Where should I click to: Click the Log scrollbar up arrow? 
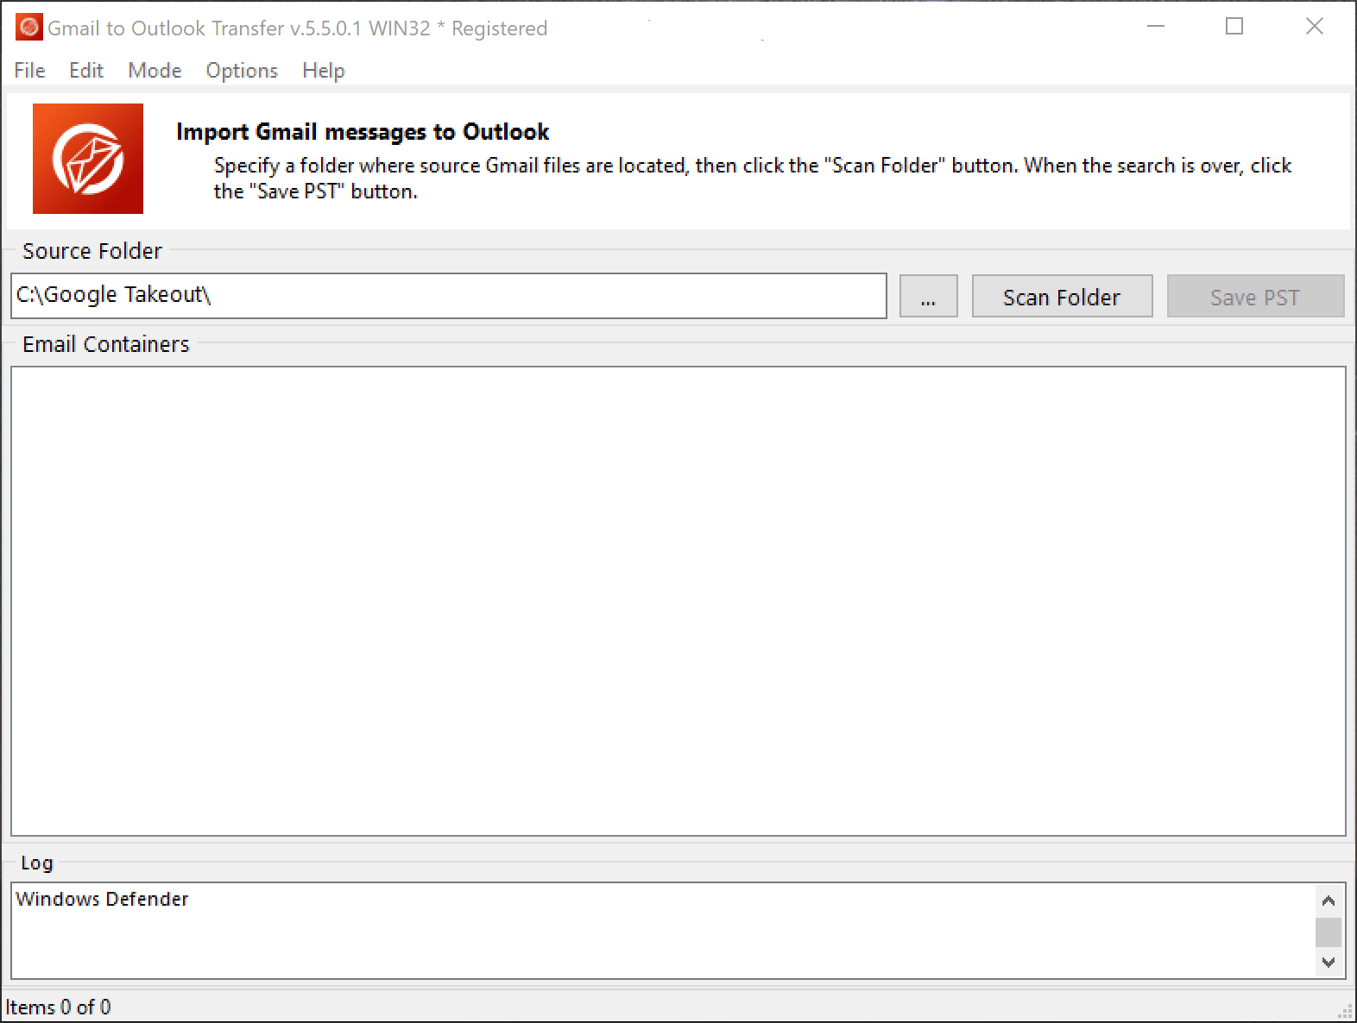point(1329,901)
